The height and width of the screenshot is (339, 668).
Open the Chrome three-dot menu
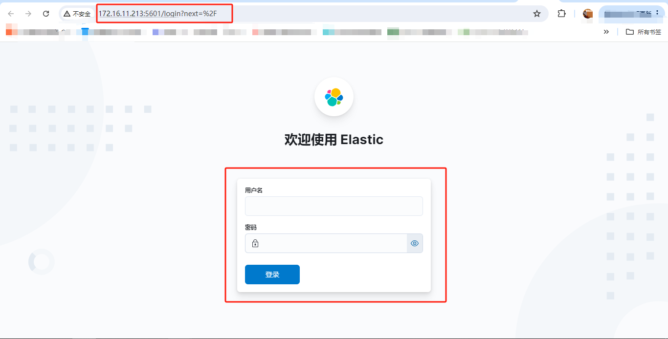pyautogui.click(x=657, y=14)
